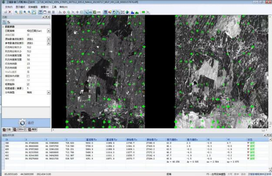Expand the 原始影像波段索引 dropdown
272x176 pixels.
[48, 39]
